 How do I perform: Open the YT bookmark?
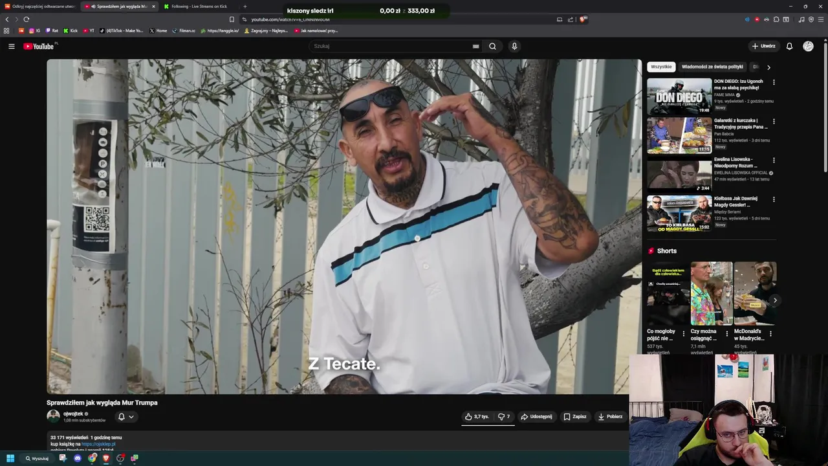point(89,30)
